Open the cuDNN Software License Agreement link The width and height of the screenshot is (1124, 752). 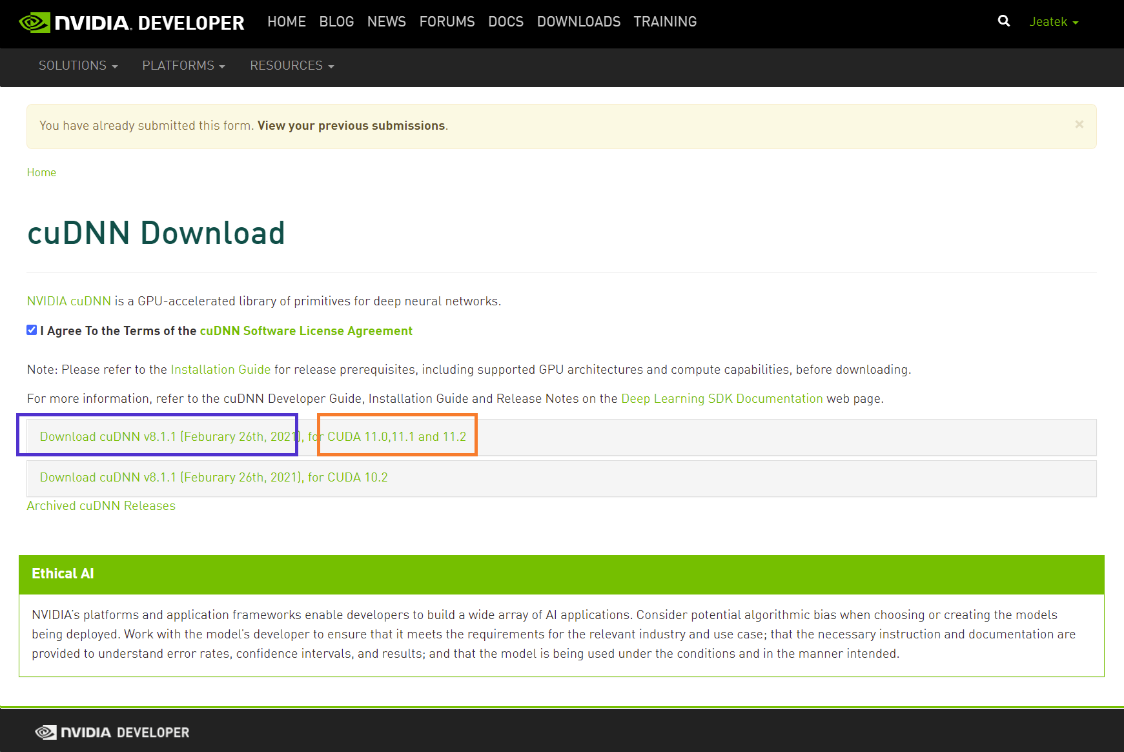[306, 330]
